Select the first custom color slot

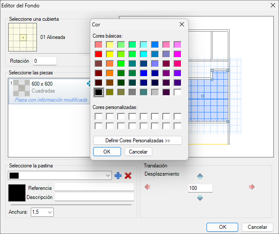(x=98, y=116)
